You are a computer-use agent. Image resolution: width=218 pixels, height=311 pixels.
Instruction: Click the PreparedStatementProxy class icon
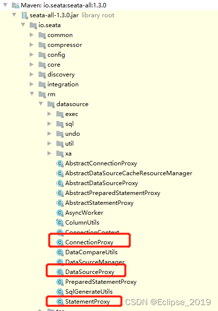pos(60,282)
